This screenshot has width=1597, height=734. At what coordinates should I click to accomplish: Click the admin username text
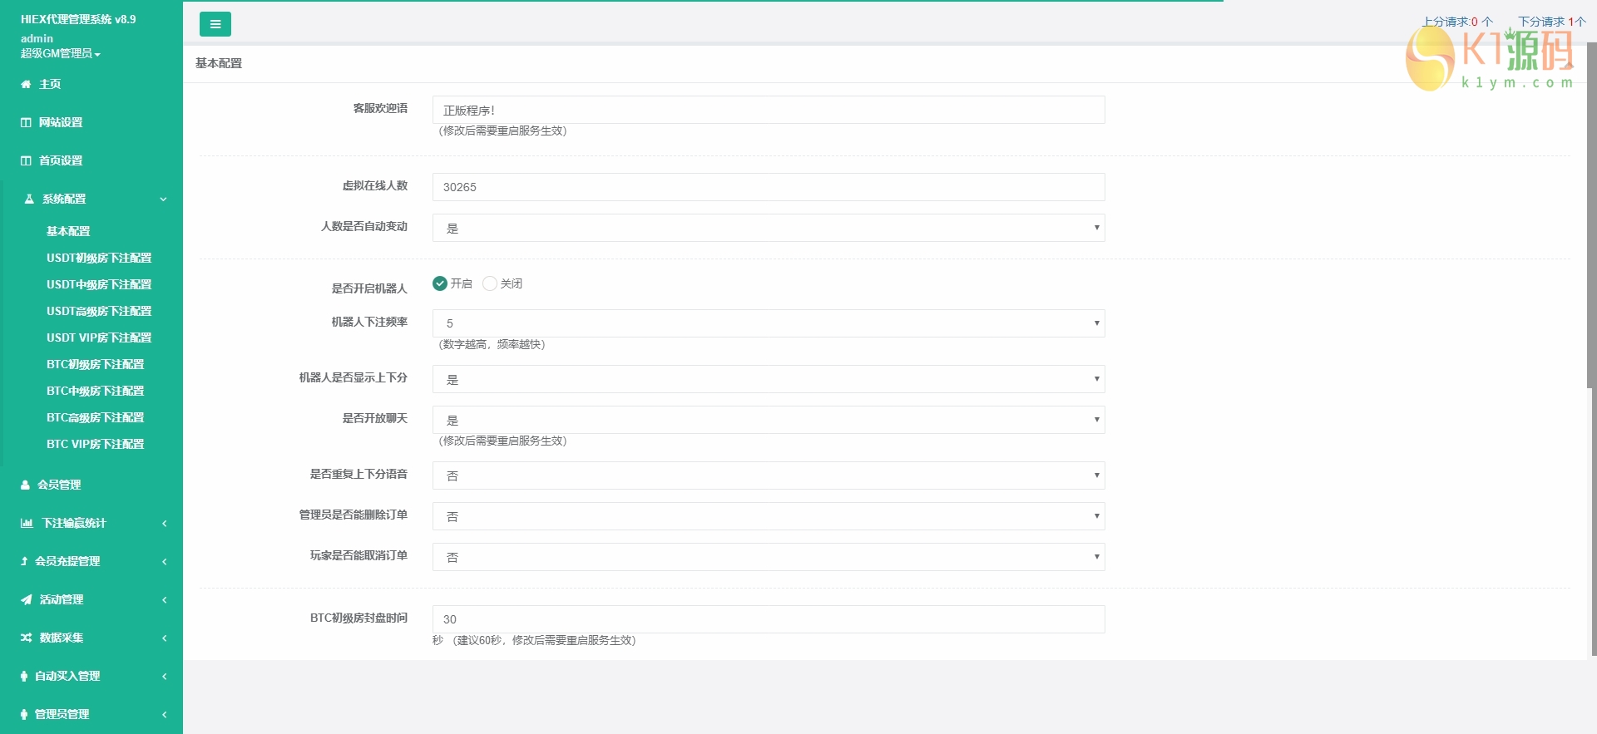tap(37, 38)
